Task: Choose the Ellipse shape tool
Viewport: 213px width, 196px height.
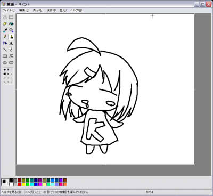Action: pos(5,63)
